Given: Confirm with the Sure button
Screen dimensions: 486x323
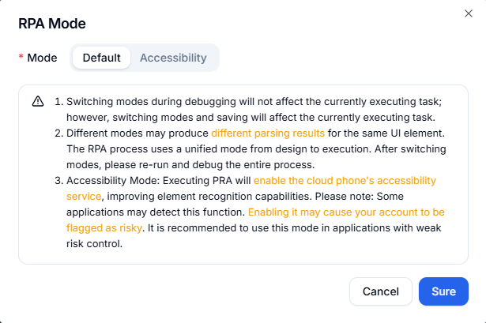Looking at the screenshot, I should (x=443, y=291).
